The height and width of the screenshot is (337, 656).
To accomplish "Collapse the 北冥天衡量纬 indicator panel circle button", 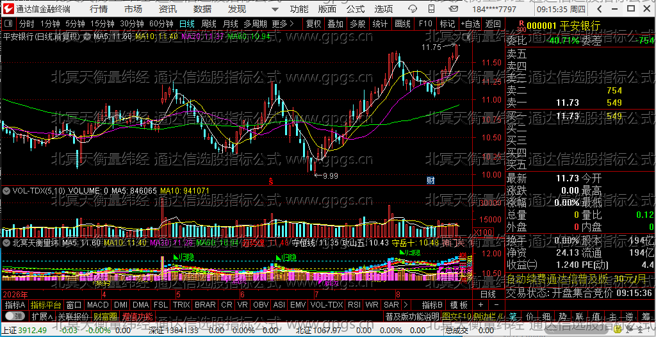I will (x=6, y=242).
